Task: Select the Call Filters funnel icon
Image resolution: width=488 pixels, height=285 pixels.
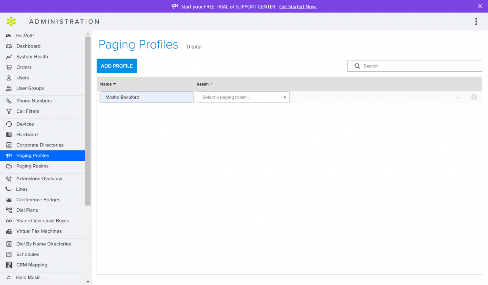Action: (x=9, y=111)
